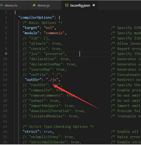Click the "strict" key on line 24

coord(31,132)
